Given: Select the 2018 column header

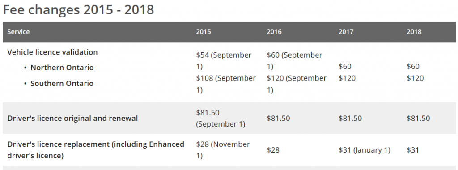Looking at the screenshot, I should (414, 32).
